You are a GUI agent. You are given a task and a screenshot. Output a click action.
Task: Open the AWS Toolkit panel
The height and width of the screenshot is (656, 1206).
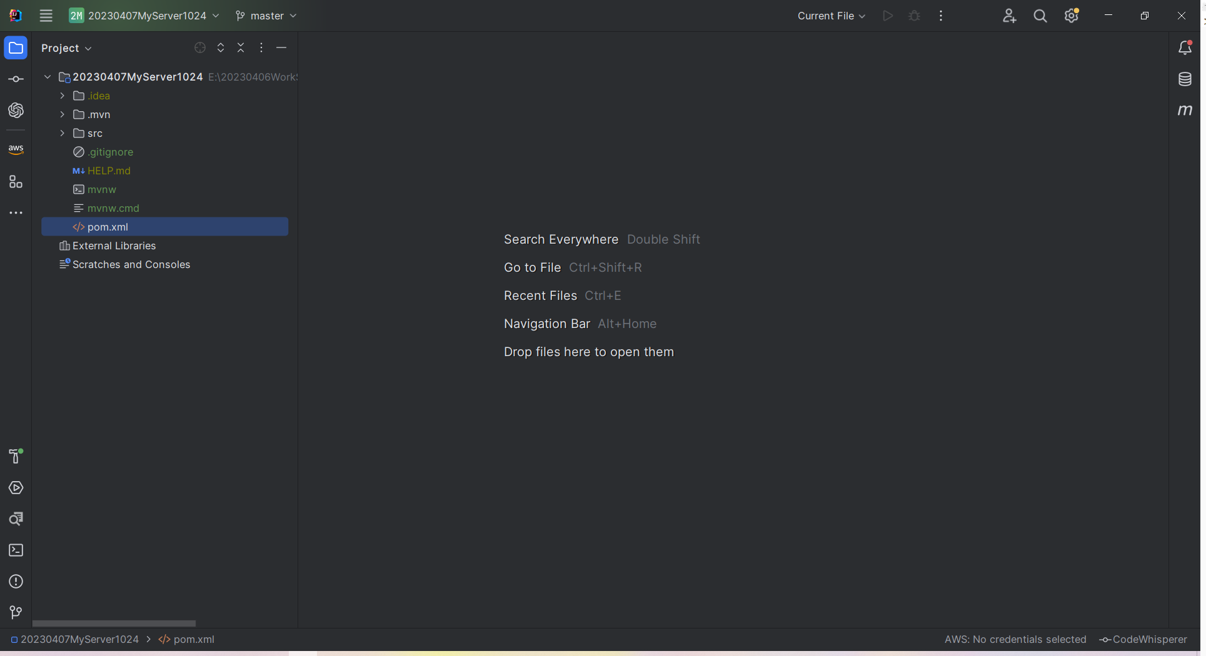[x=16, y=149]
